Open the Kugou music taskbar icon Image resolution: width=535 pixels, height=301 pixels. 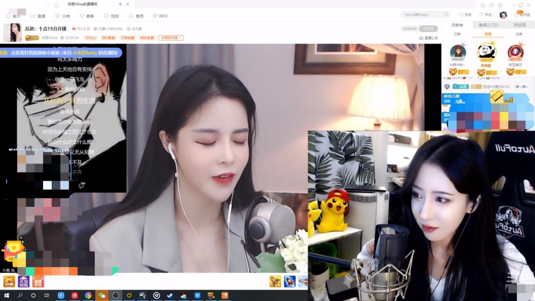61,296
